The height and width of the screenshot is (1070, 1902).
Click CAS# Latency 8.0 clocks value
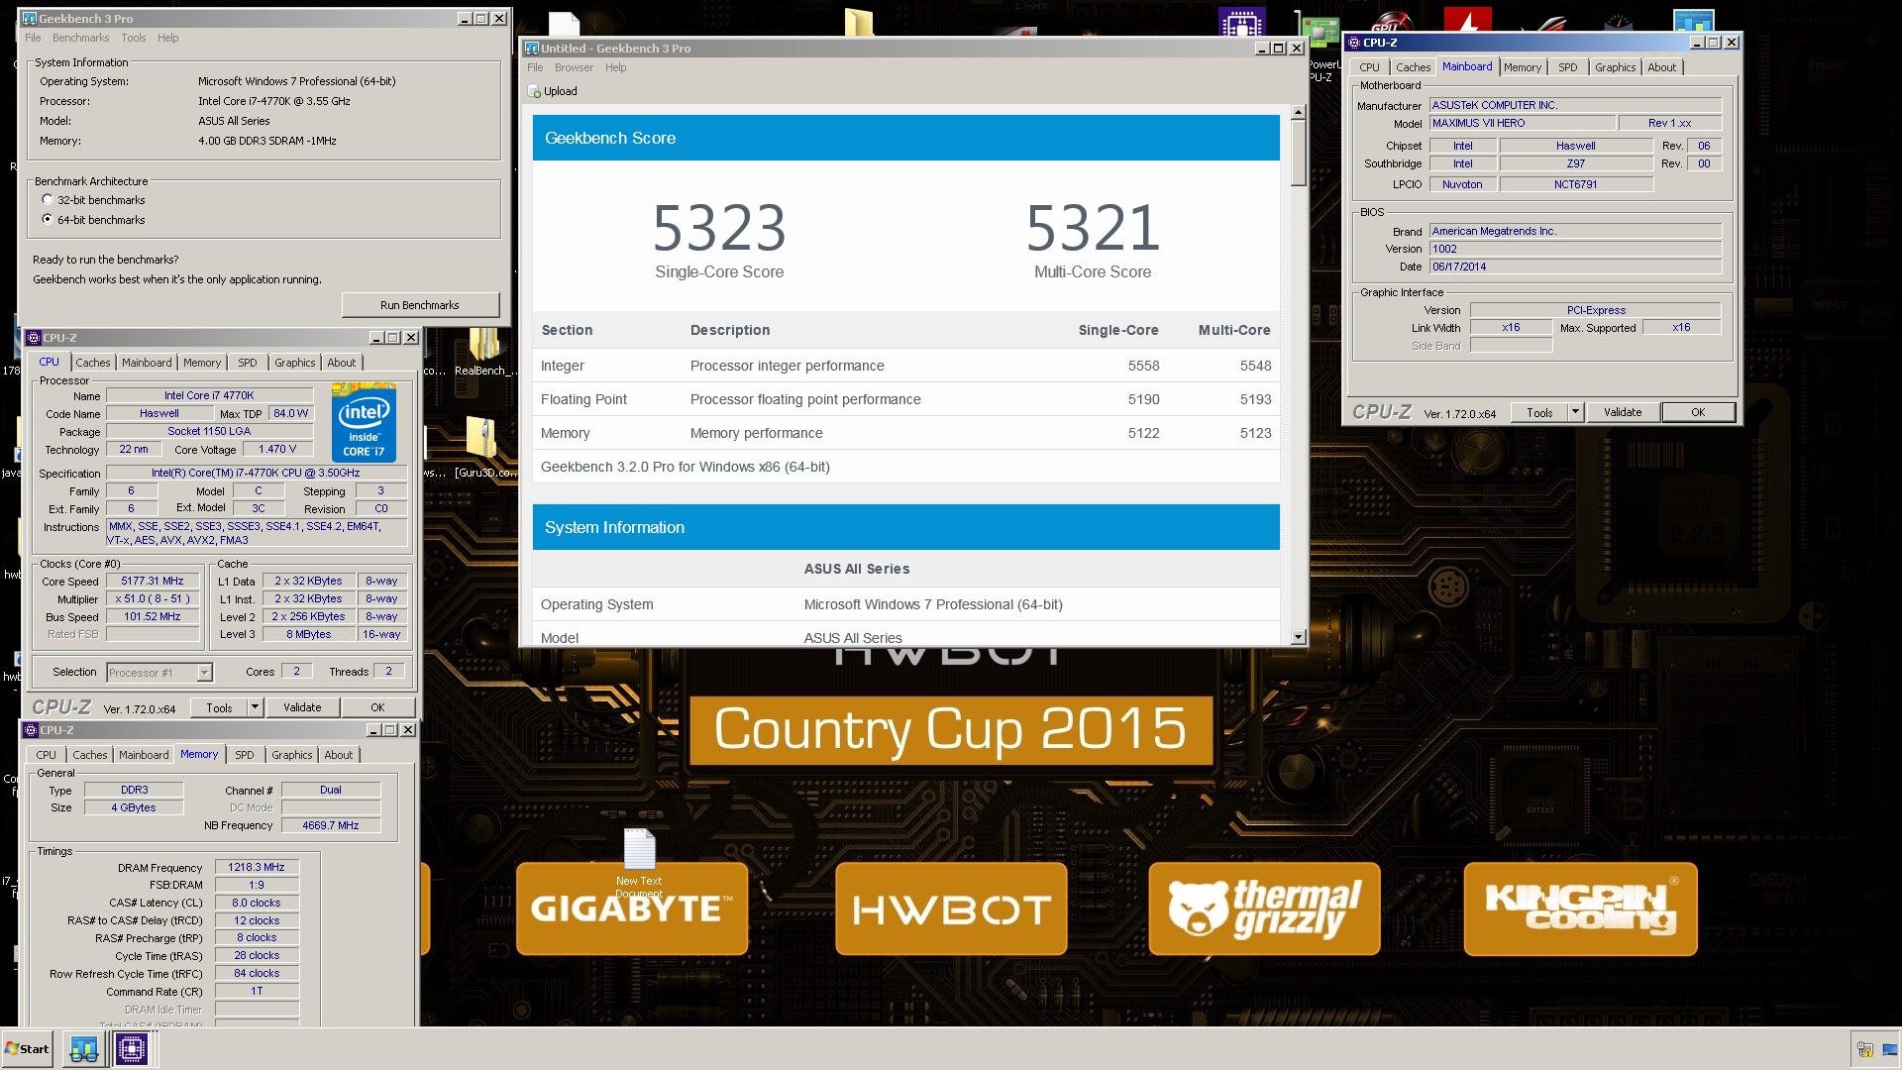257,904
